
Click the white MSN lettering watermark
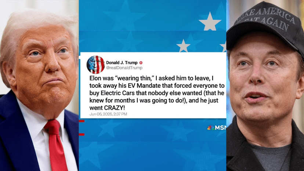pyautogui.click(x=221, y=128)
